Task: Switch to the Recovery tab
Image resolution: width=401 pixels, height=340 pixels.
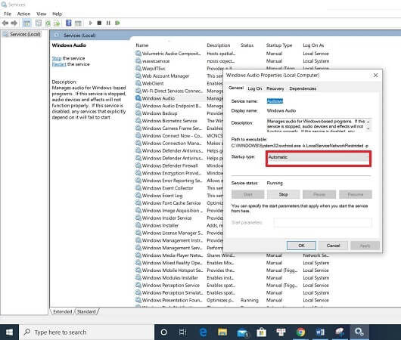Action: 275,88
